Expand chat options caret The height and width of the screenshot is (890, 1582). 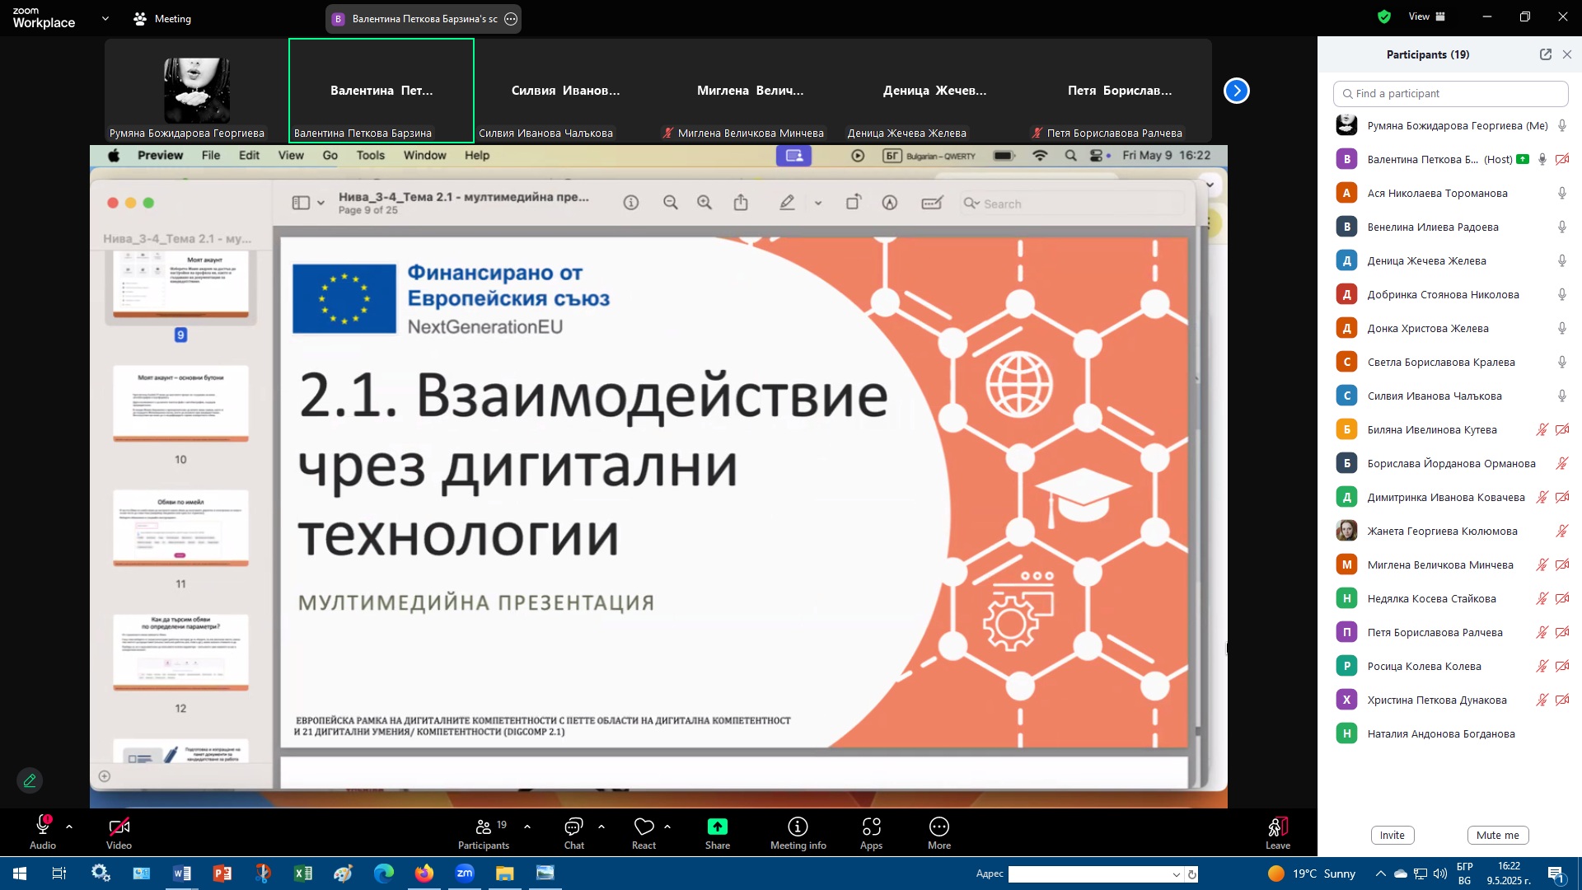(601, 826)
